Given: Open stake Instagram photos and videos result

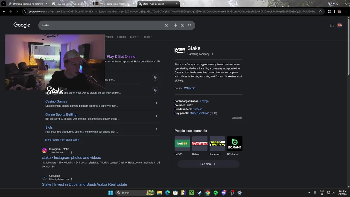Looking at the screenshot, I should [71, 158].
